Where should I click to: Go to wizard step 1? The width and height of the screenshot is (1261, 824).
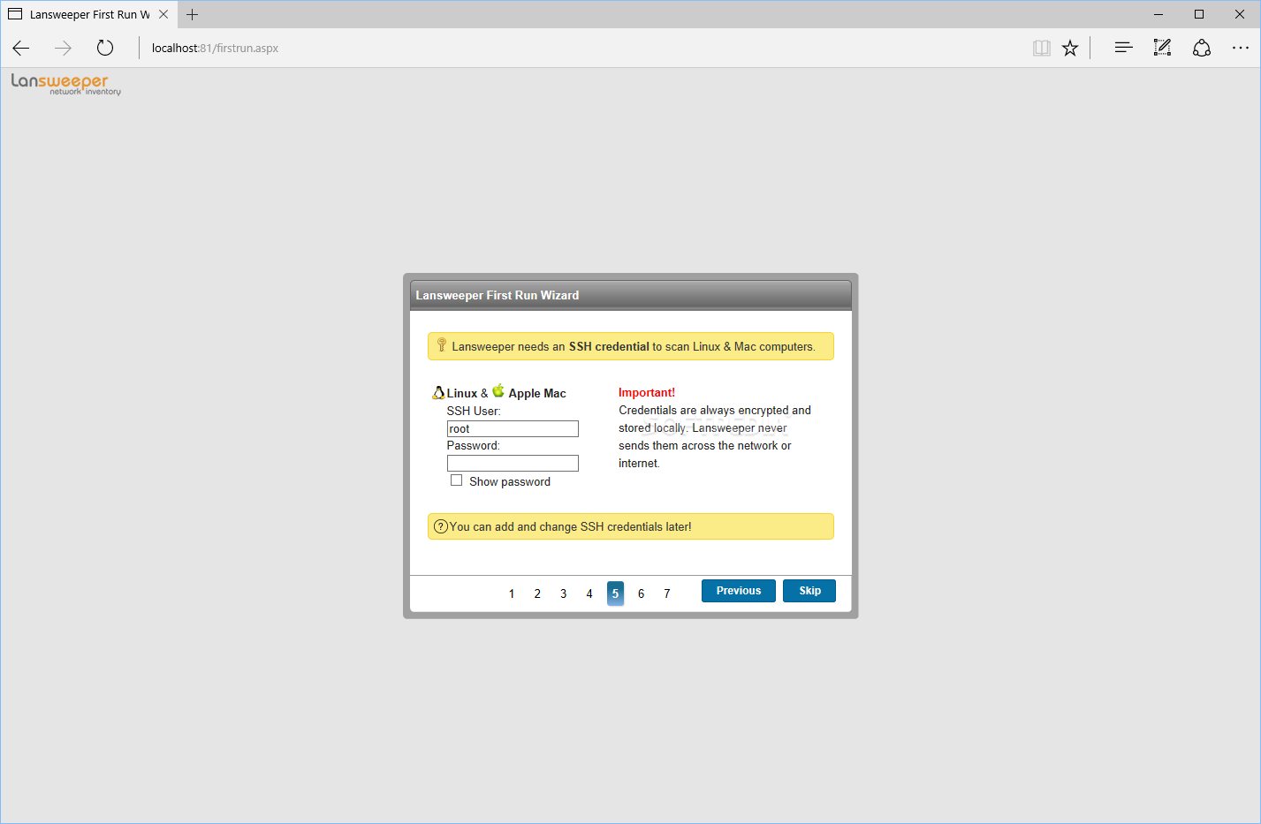click(x=512, y=593)
